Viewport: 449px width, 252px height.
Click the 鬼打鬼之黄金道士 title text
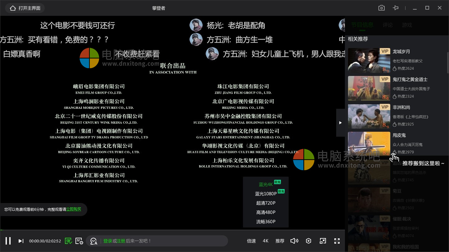click(410, 79)
